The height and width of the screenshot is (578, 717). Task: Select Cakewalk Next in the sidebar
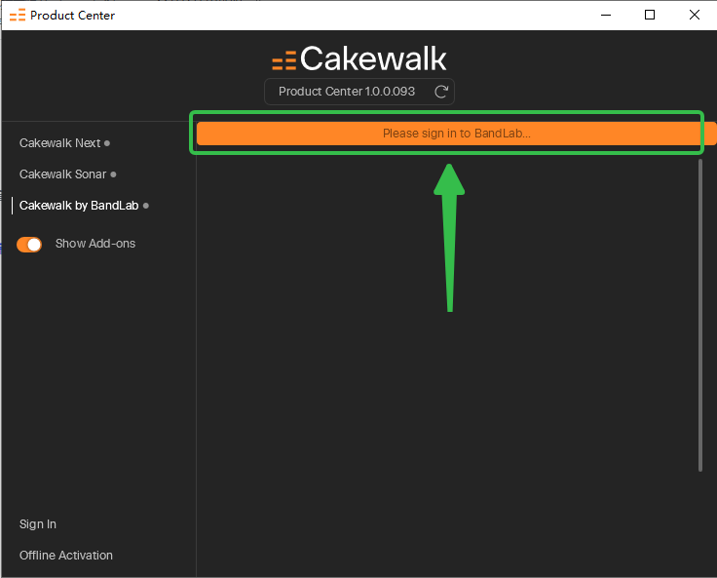coord(59,143)
